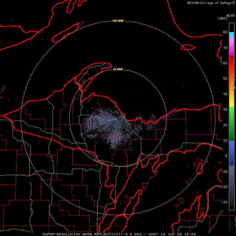This screenshot has width=236, height=236.
Task: Click the 60 value on dBZ scale
Action: point(225,63)
